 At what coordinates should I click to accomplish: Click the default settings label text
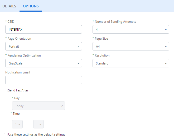click(37, 135)
